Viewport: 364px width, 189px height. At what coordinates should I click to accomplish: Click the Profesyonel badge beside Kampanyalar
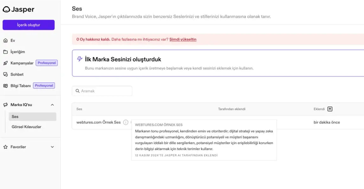pos(47,63)
